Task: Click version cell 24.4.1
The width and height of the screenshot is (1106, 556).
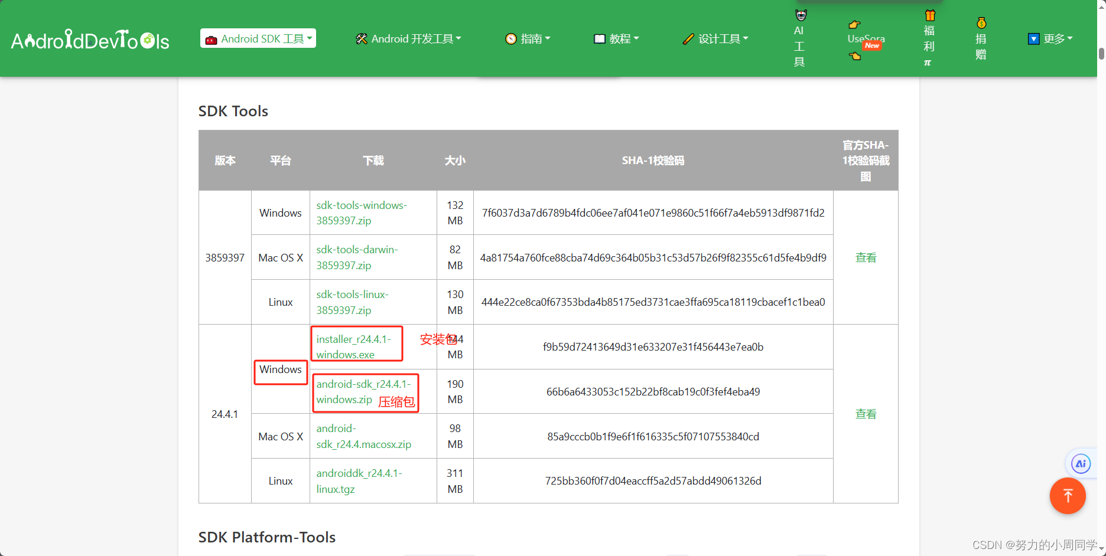Action: click(225, 414)
